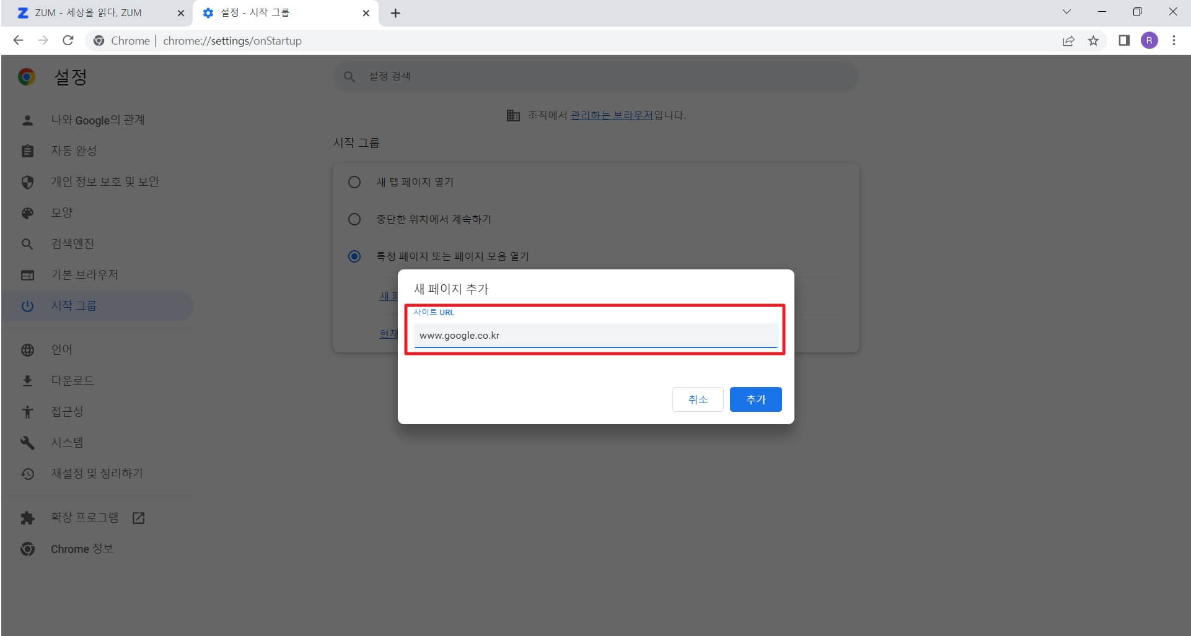1191x636 pixels.
Task: Reload the page with the refresh icon
Action: tap(68, 40)
